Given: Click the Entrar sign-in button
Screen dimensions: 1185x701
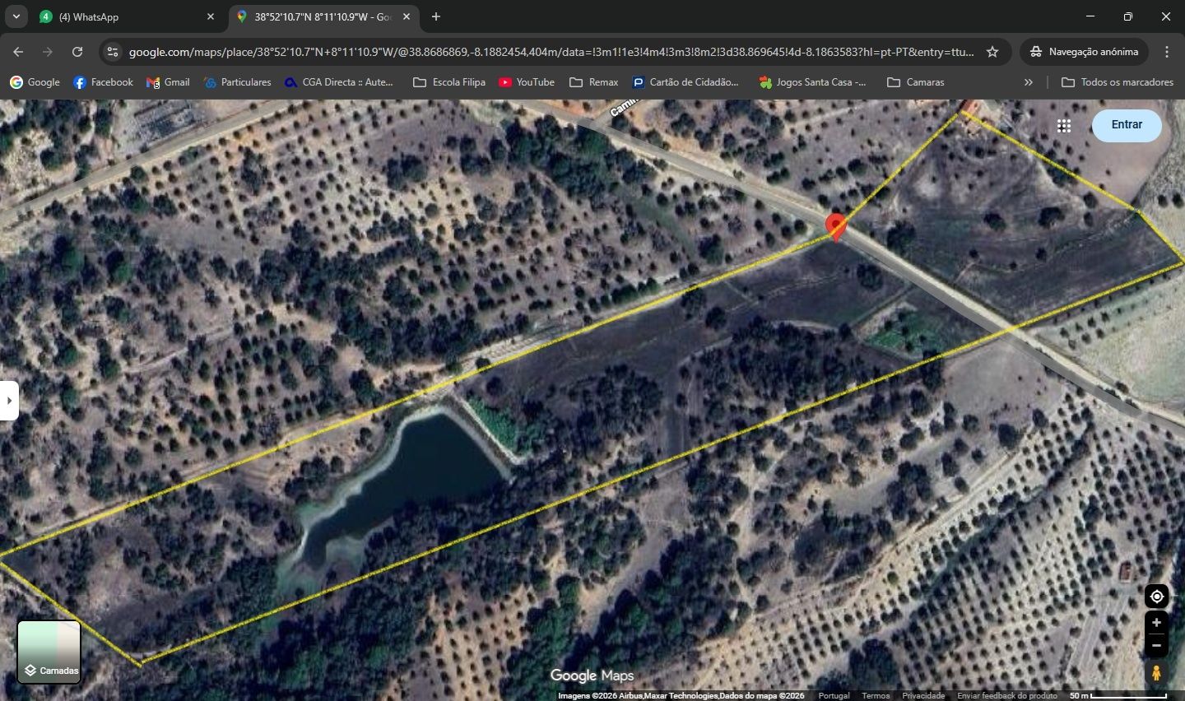Looking at the screenshot, I should point(1127,125).
